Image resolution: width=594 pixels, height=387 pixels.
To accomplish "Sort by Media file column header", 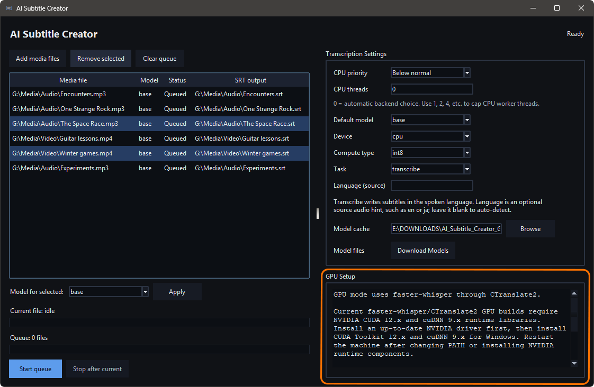I will [x=73, y=80].
